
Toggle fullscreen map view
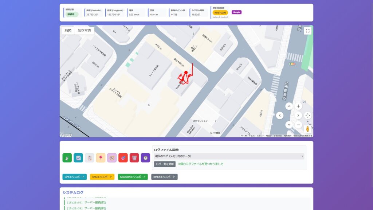pos(308,31)
